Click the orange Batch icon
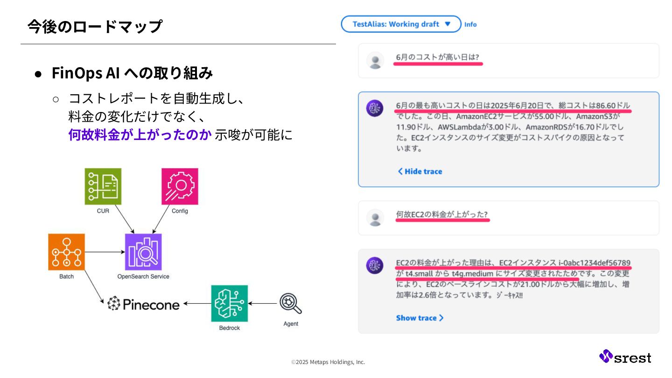The height and width of the screenshot is (378, 672). click(x=66, y=252)
